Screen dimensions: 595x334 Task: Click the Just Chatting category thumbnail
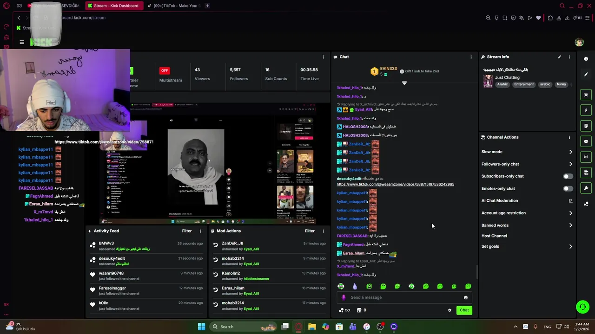tap(488, 81)
